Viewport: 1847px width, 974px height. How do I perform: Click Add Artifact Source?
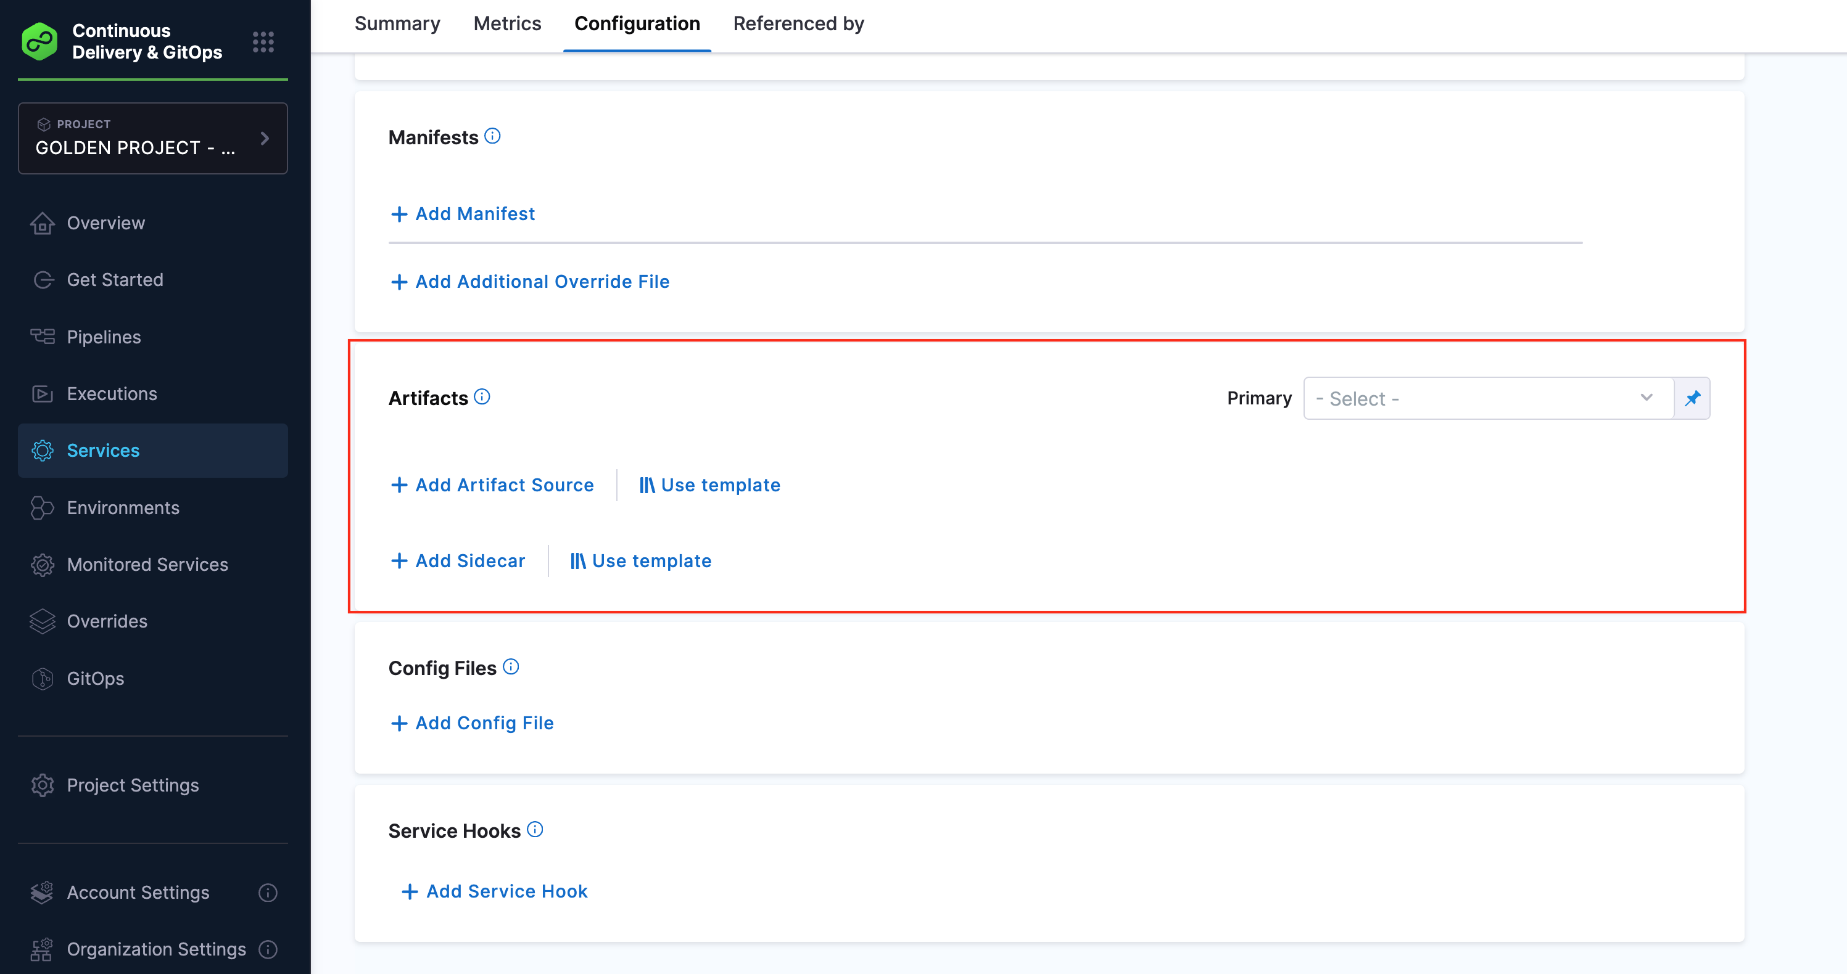[x=492, y=485]
